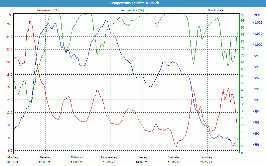Click the '16,0' temperature axis value
The height and width of the screenshot is (166, 266).
point(9,87)
